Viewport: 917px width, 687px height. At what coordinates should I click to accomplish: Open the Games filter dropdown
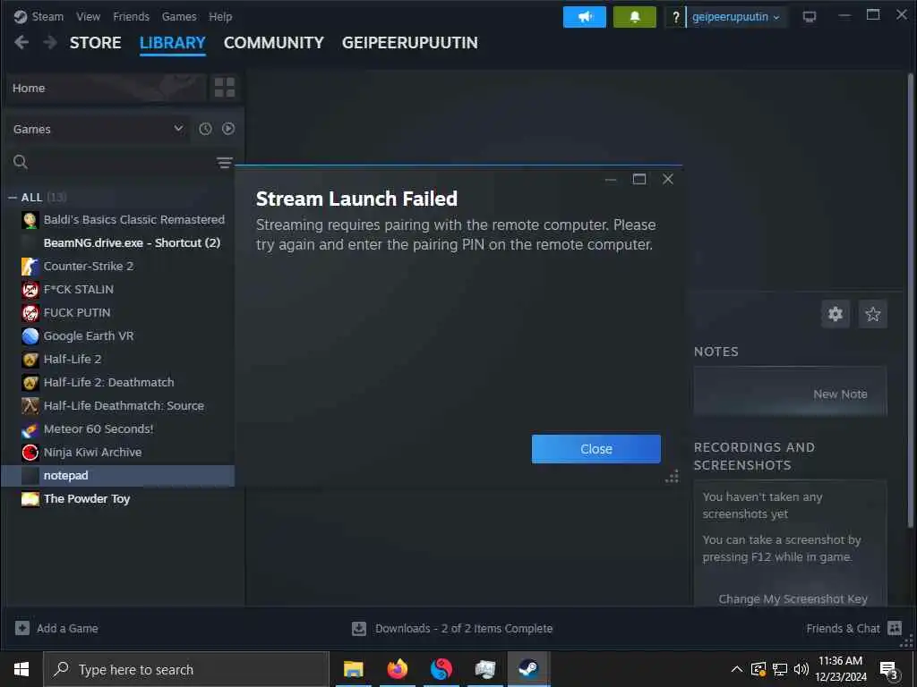coord(97,129)
